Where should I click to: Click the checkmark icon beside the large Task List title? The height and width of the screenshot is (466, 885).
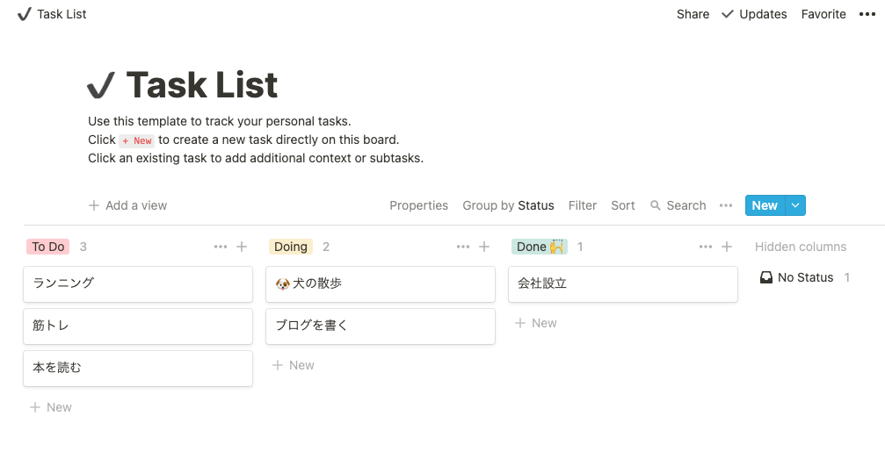pos(102,85)
